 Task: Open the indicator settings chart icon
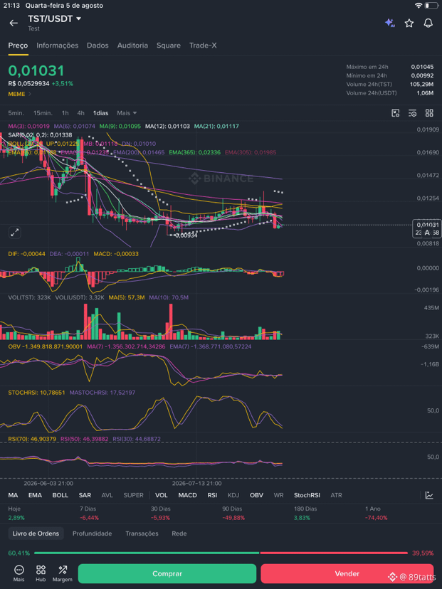(429, 495)
